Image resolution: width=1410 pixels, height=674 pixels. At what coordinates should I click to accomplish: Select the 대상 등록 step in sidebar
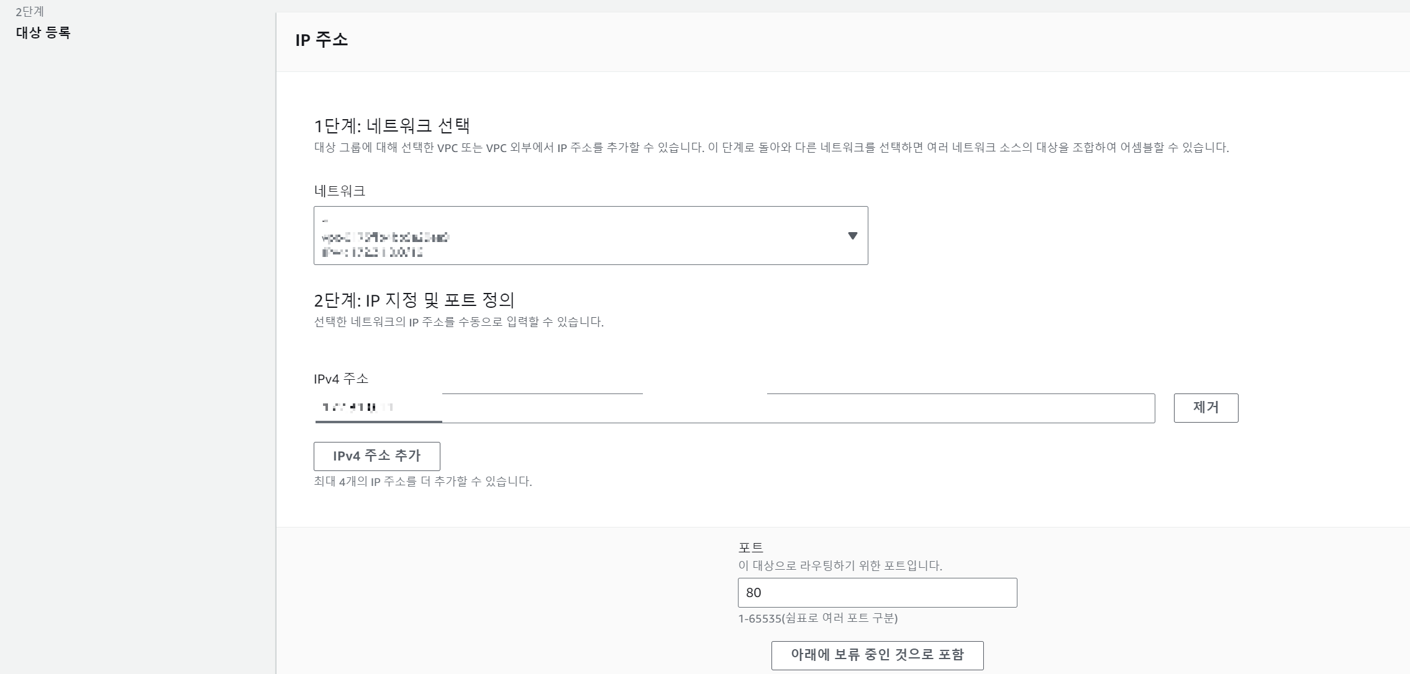[43, 32]
